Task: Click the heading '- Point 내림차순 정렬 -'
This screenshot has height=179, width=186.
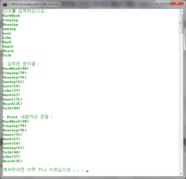Action: point(28,117)
